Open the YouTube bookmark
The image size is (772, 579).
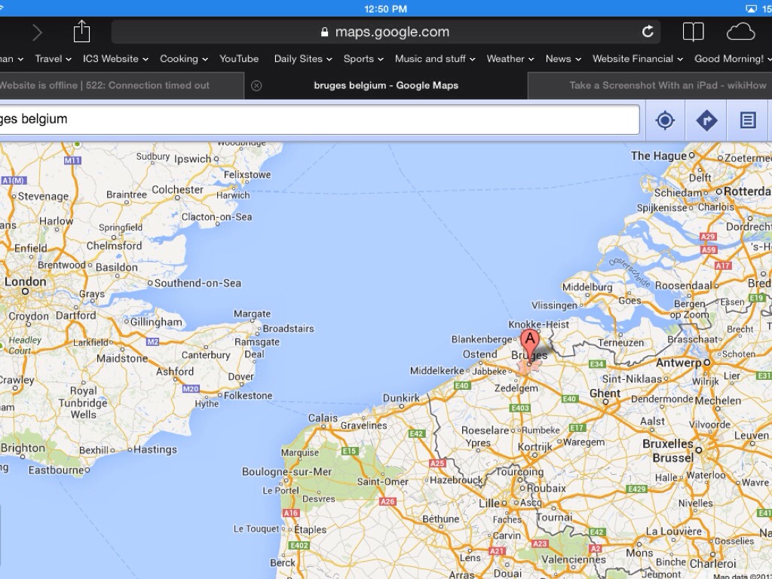tap(239, 59)
